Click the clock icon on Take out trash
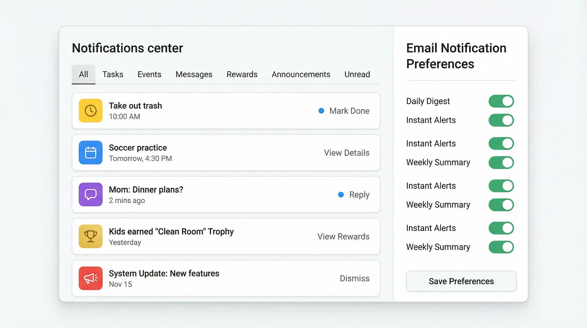Viewport: 587px width, 328px height. point(90,111)
